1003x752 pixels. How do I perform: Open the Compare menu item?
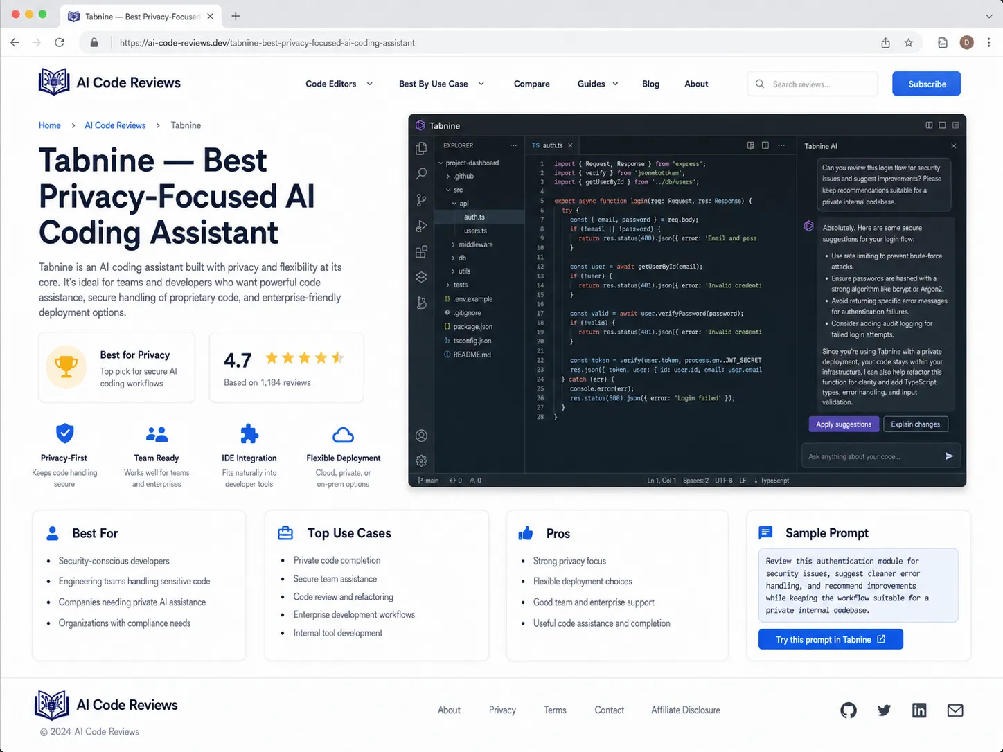[x=532, y=84]
